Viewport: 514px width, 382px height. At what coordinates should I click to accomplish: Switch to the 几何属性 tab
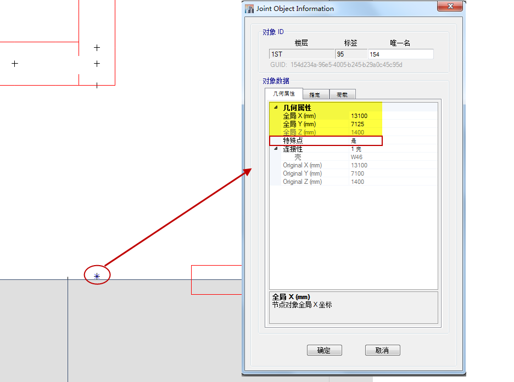click(284, 94)
